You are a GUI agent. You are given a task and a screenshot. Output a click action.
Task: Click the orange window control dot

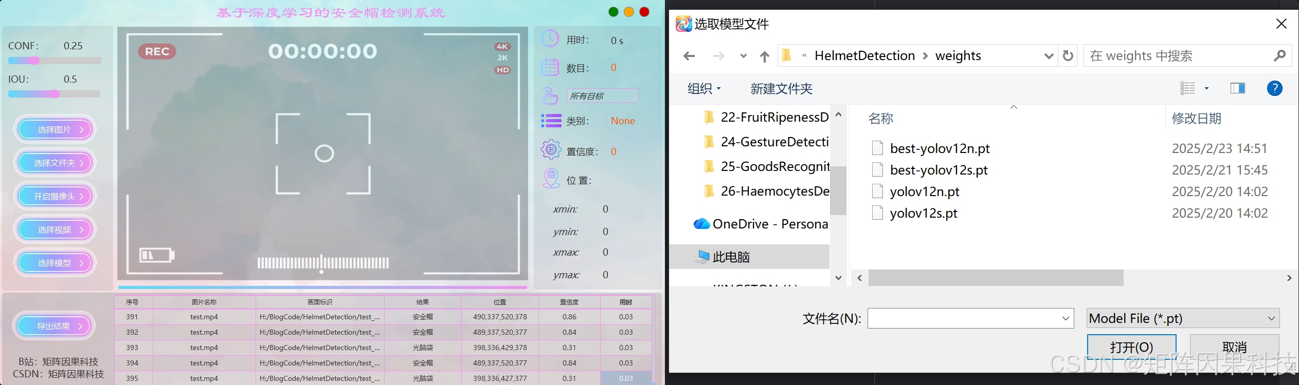coord(628,12)
